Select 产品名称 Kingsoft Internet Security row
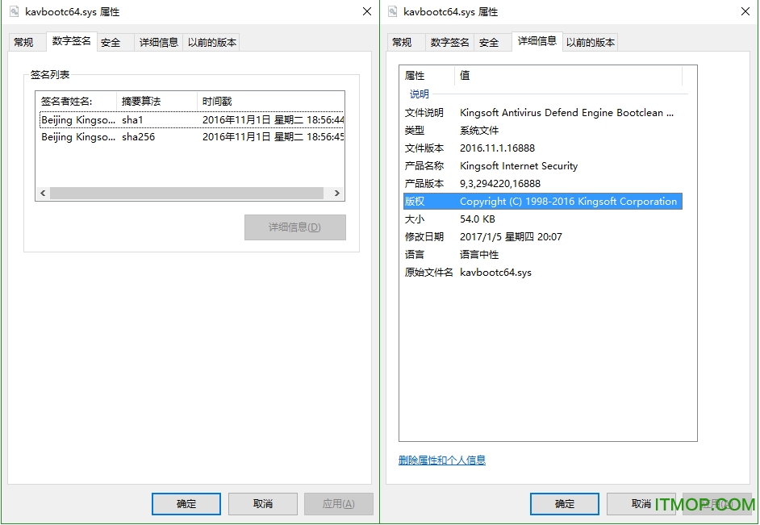Viewport: 760px width, 525px height. [543, 166]
